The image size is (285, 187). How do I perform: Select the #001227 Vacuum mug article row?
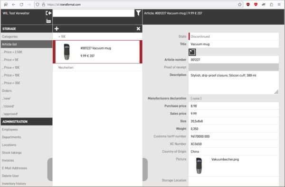click(97, 52)
